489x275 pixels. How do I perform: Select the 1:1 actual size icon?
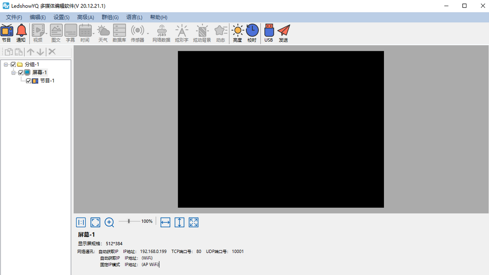pos(81,222)
